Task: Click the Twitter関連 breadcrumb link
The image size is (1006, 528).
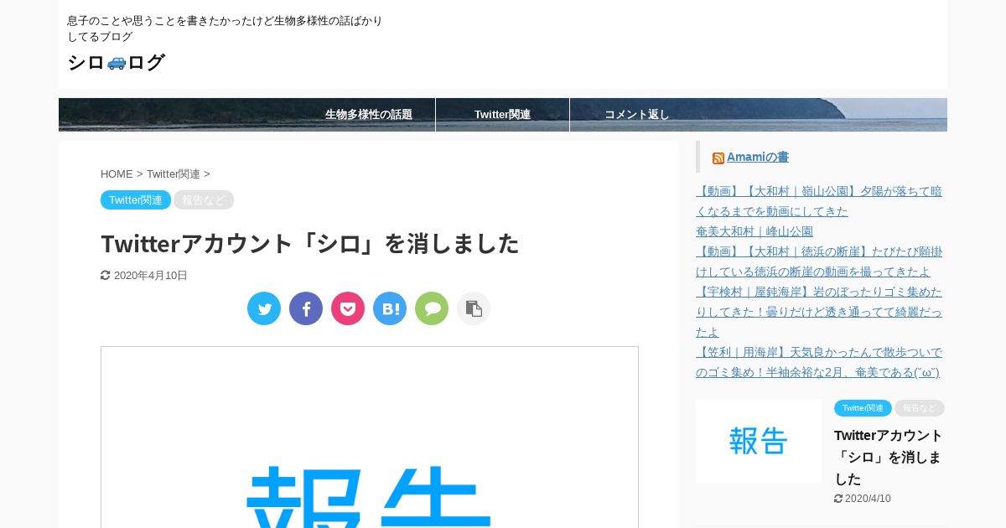Action: coord(174,174)
